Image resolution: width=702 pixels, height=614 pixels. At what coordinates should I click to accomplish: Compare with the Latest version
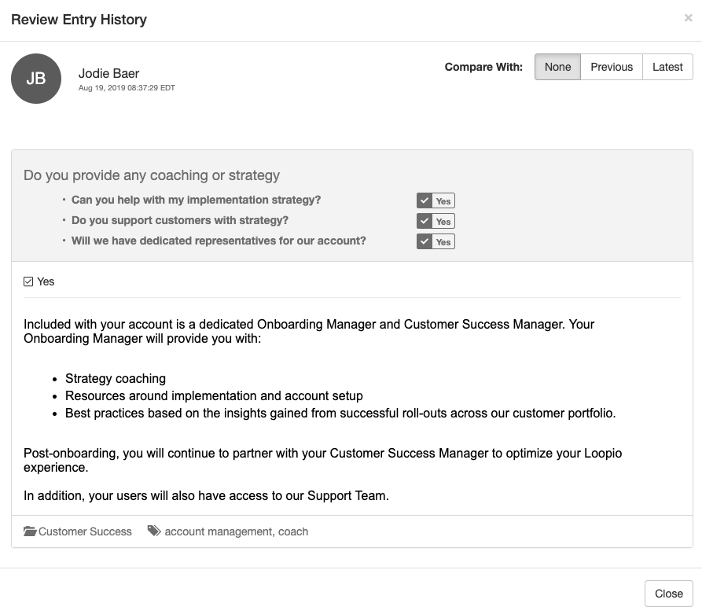pos(667,67)
